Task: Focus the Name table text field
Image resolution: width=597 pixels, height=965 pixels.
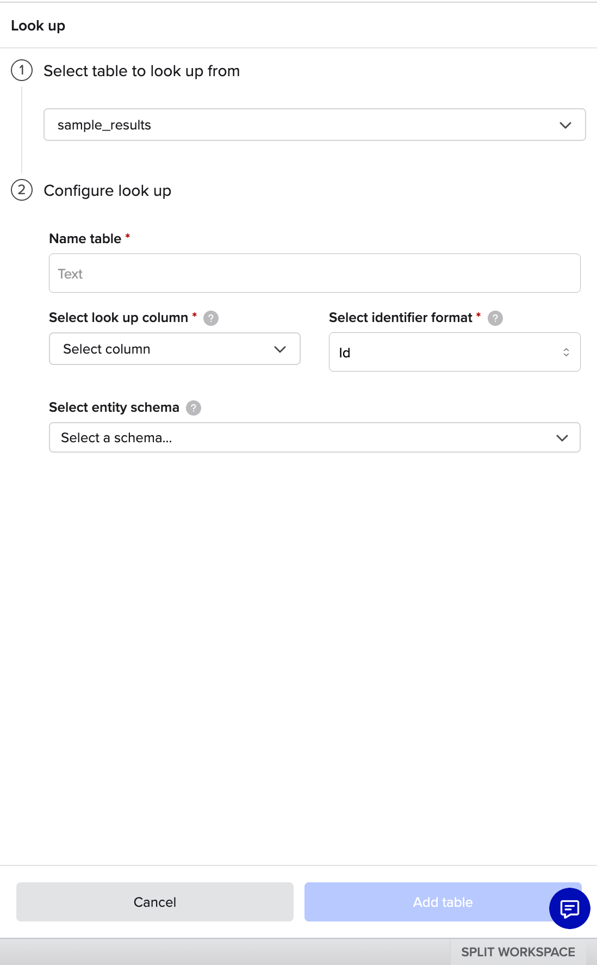Action: click(x=314, y=273)
